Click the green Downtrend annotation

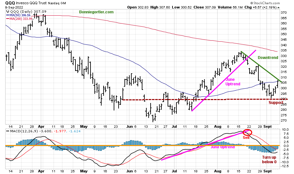click(268, 58)
